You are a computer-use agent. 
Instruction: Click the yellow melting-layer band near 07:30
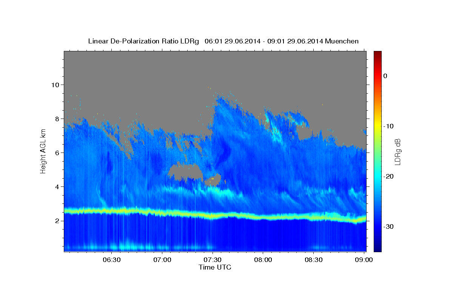tap(213, 216)
